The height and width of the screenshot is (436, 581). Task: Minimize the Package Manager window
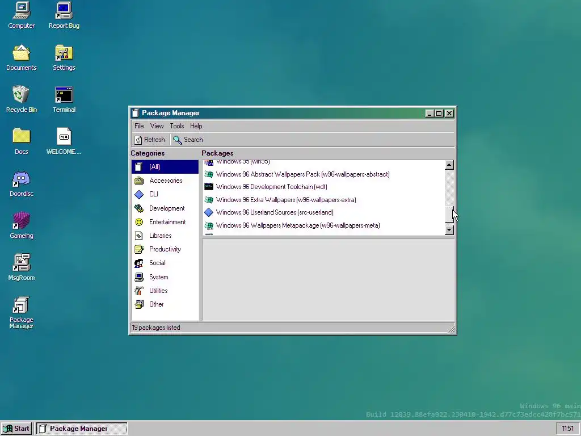pyautogui.click(x=429, y=113)
